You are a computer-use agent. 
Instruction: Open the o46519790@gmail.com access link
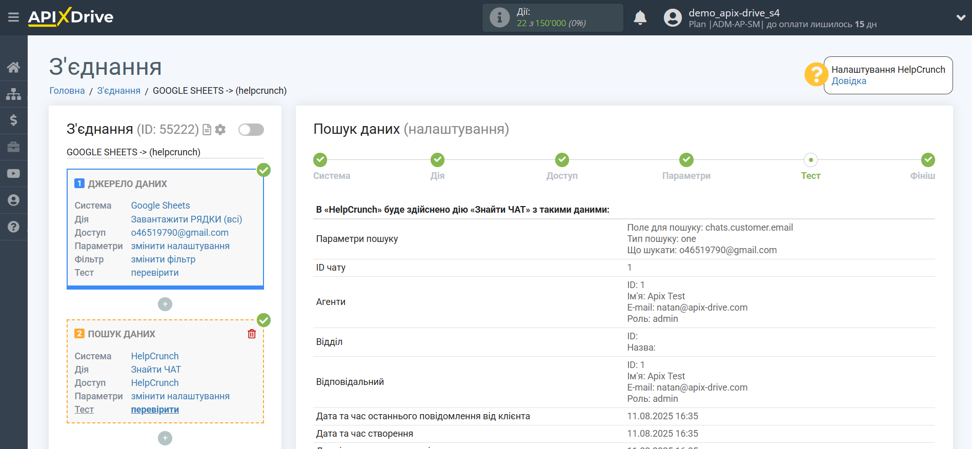(x=180, y=233)
